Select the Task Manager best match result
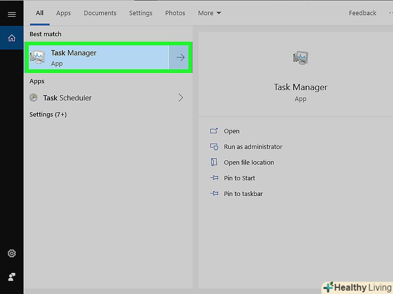Screen dimensions: 393x294 (97, 58)
